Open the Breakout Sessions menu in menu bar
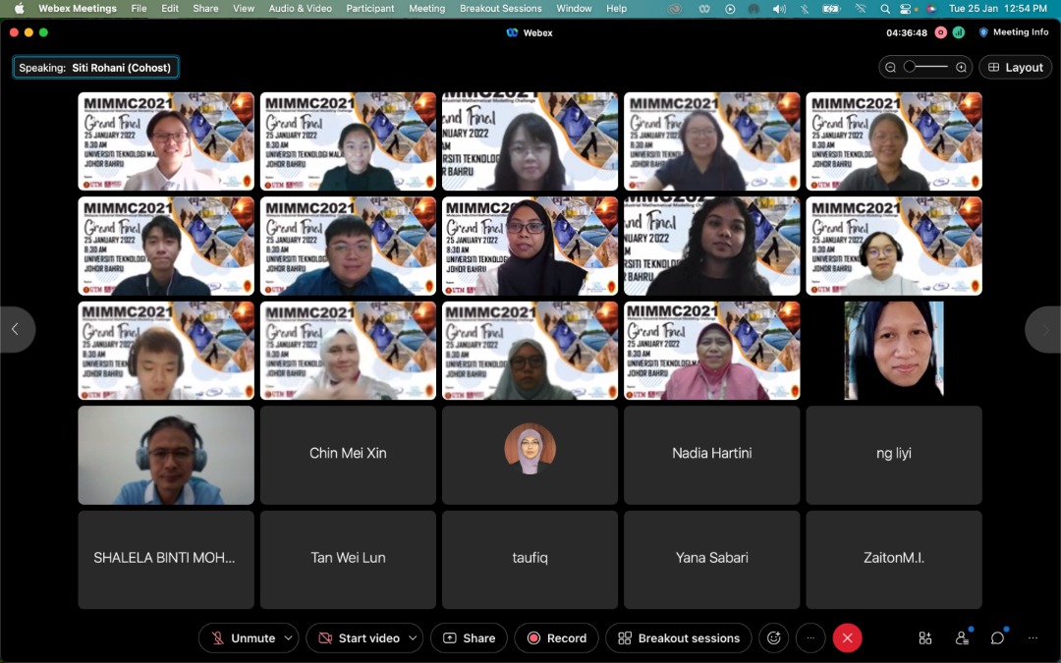 point(500,9)
